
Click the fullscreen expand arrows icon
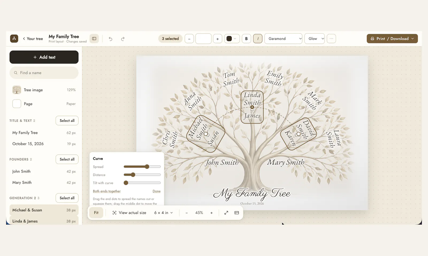click(x=226, y=213)
